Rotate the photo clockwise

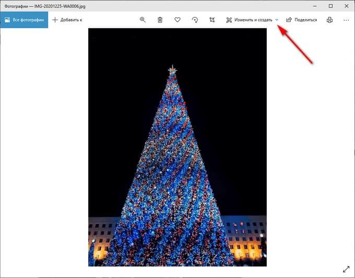[195, 20]
